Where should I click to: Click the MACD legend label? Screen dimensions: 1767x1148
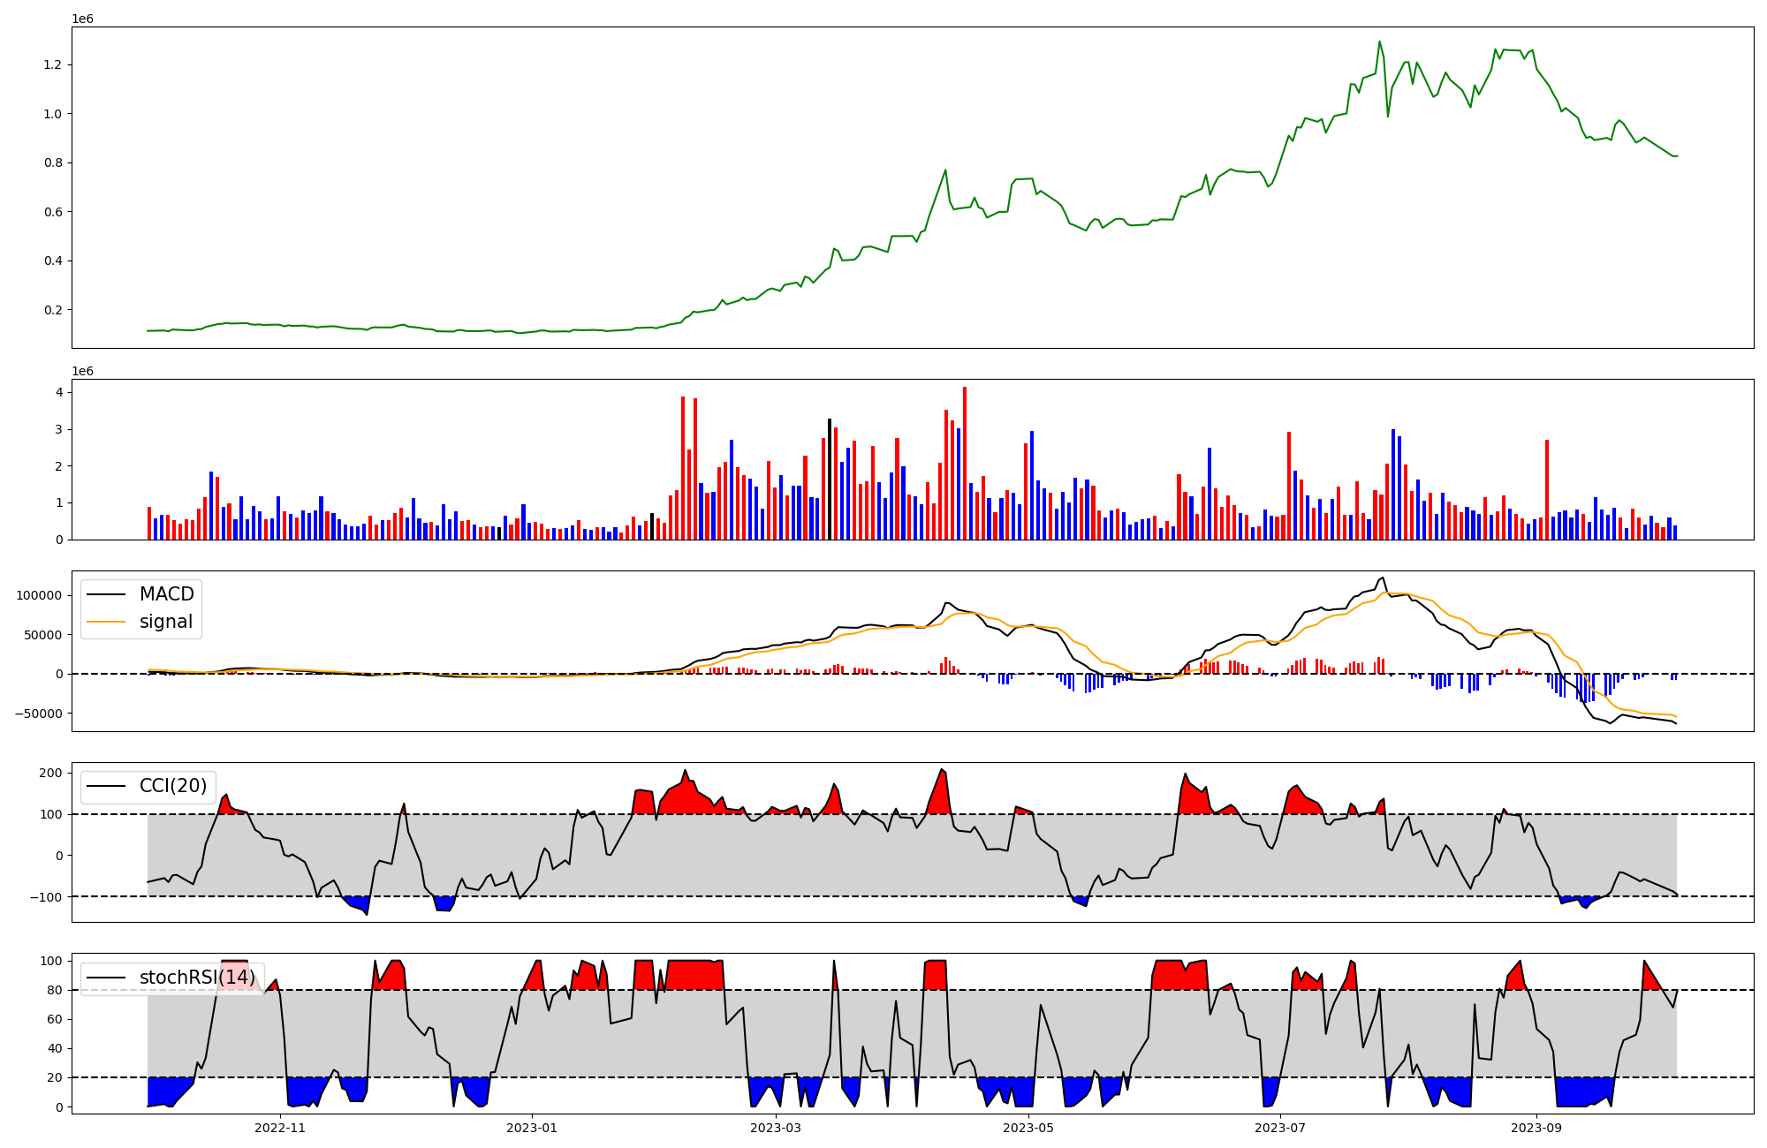166,594
